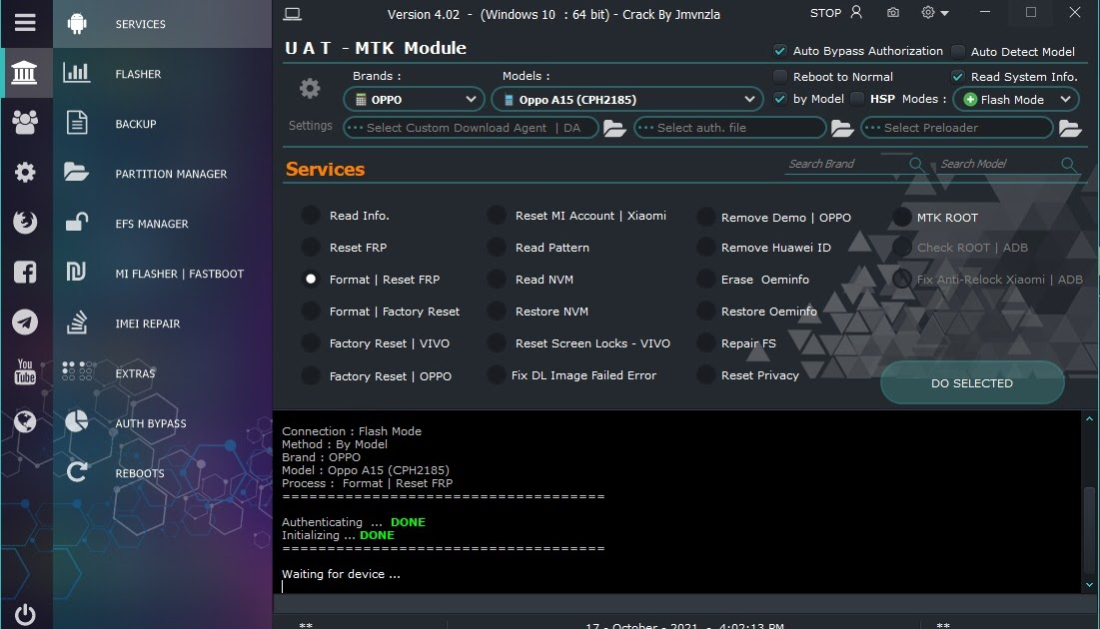Click the IMEI Repair stack icon

77,322
